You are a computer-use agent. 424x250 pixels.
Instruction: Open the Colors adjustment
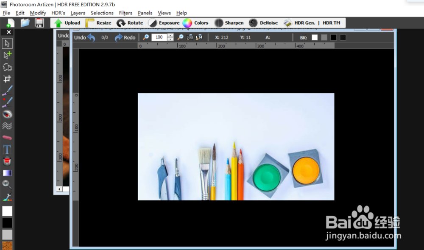click(195, 23)
